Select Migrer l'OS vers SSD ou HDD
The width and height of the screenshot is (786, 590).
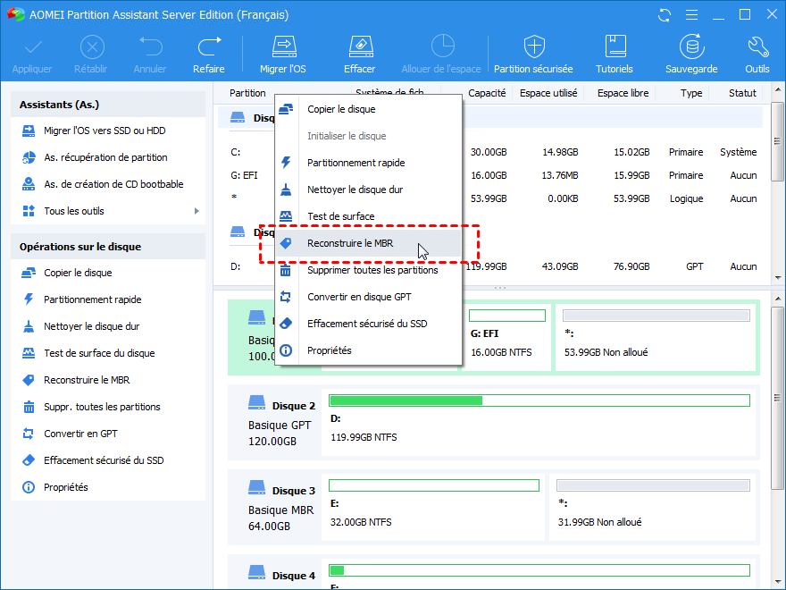pyautogui.click(x=105, y=131)
